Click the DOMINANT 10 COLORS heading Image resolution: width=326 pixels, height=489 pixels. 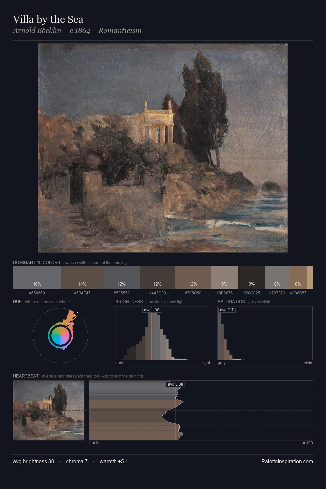pyautogui.click(x=37, y=262)
